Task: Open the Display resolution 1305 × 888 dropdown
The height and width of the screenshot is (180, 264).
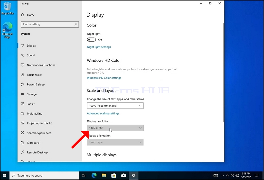Action: pyautogui.click(x=115, y=128)
